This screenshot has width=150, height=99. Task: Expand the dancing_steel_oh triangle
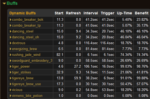(10, 37)
